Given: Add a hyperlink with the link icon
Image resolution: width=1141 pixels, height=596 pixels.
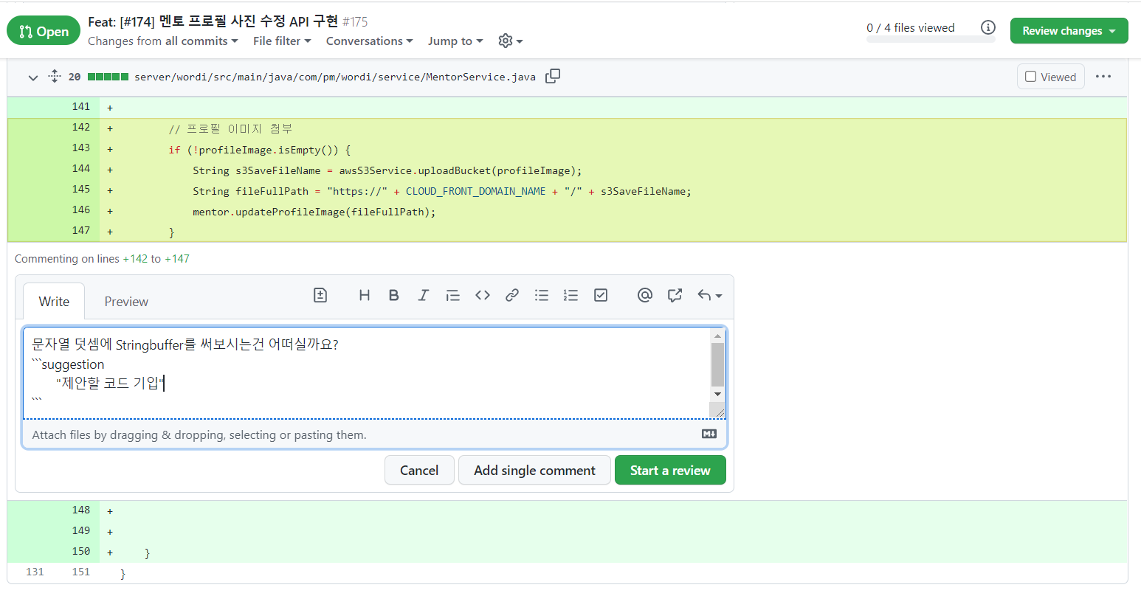Looking at the screenshot, I should [512, 295].
